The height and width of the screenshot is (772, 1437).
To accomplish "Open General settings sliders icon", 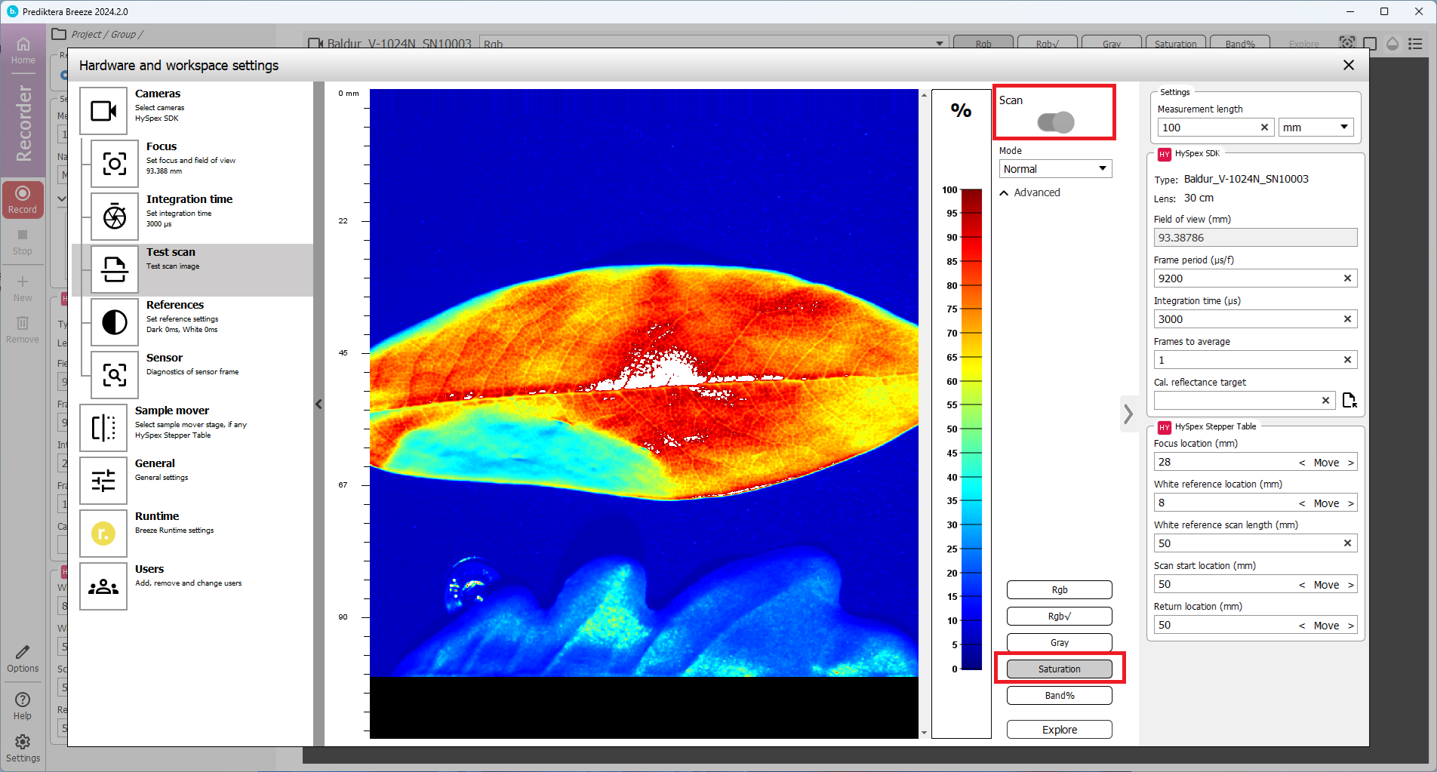I will click(103, 481).
